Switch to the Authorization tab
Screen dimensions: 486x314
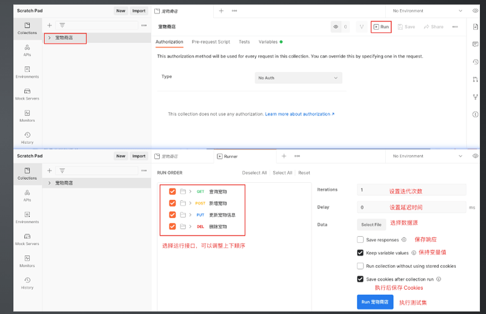coord(169,42)
